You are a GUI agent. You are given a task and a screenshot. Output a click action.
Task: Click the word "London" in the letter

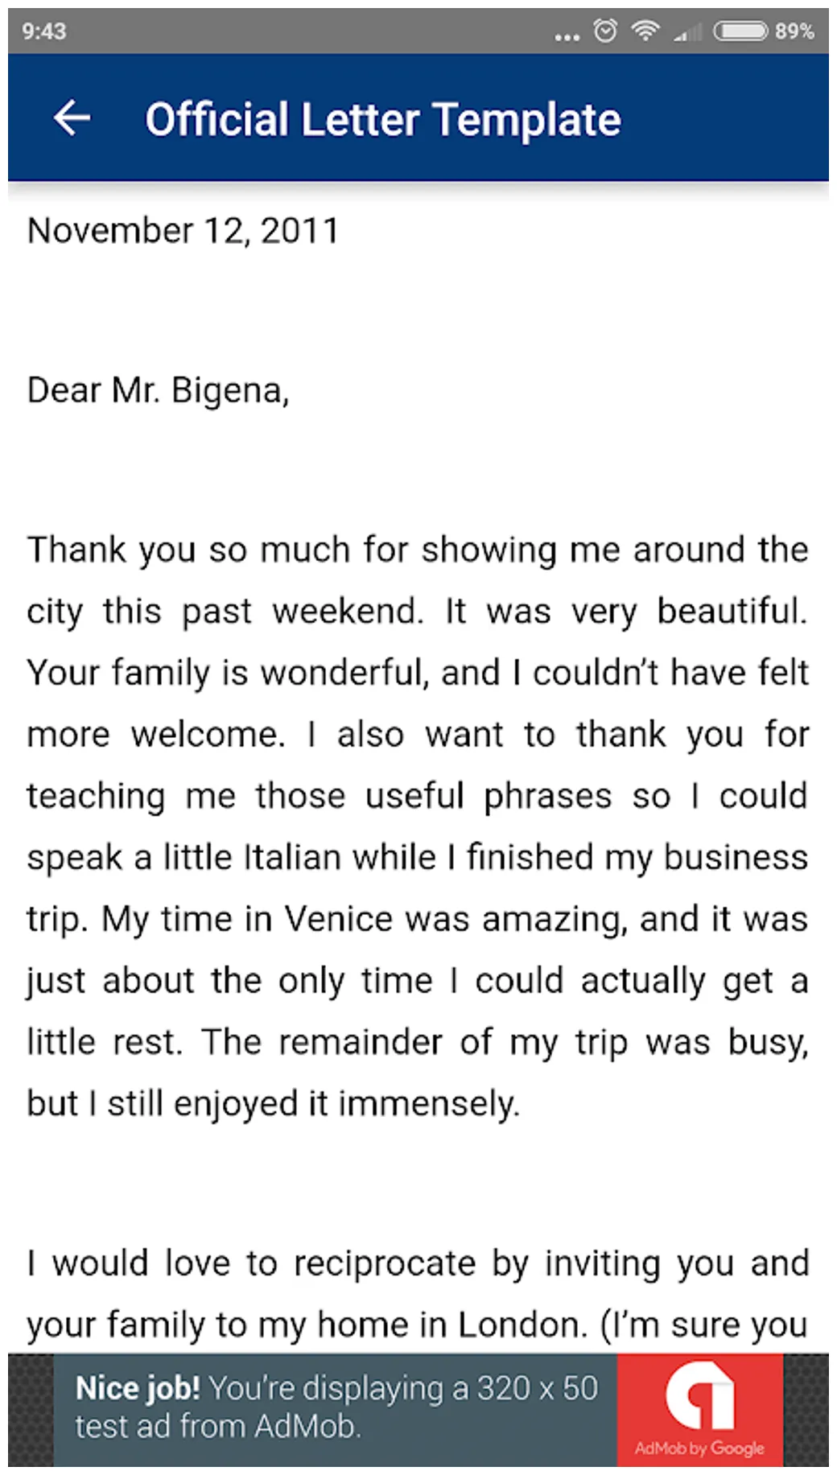point(517,1325)
